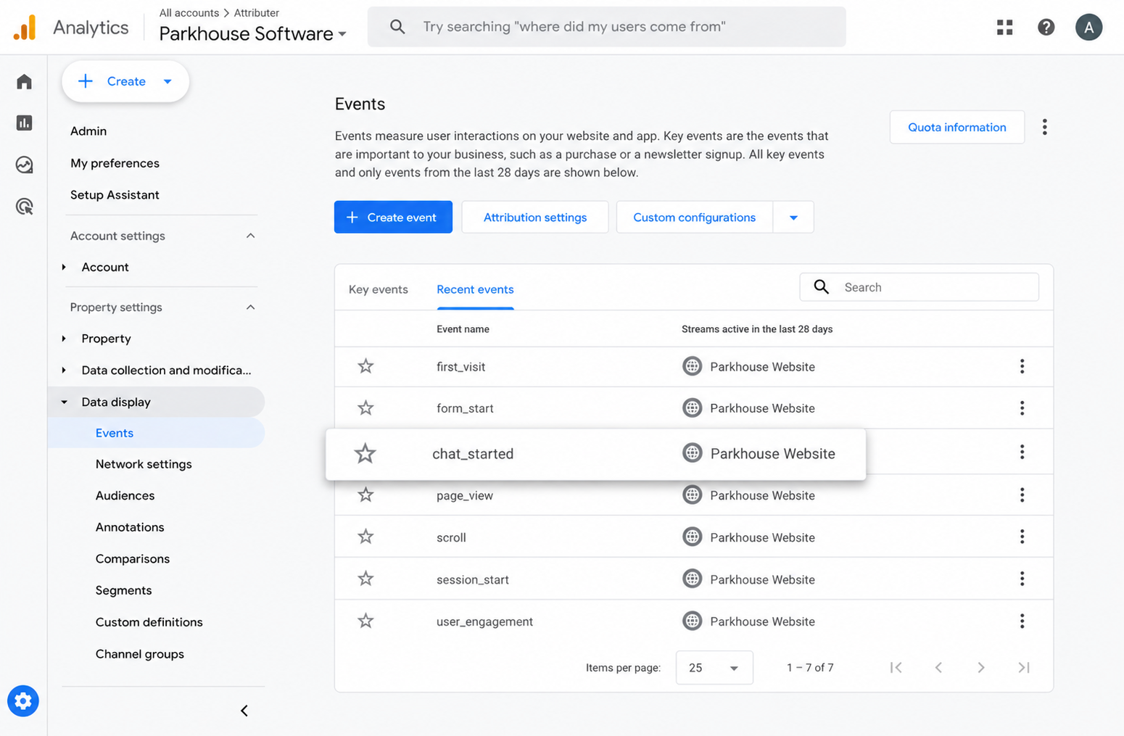Viewport: 1124px width, 736px height.
Task: Open Annotations in the sidebar
Action: tap(130, 527)
